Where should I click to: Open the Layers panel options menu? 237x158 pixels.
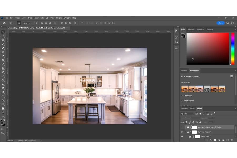click(x=235, y=108)
